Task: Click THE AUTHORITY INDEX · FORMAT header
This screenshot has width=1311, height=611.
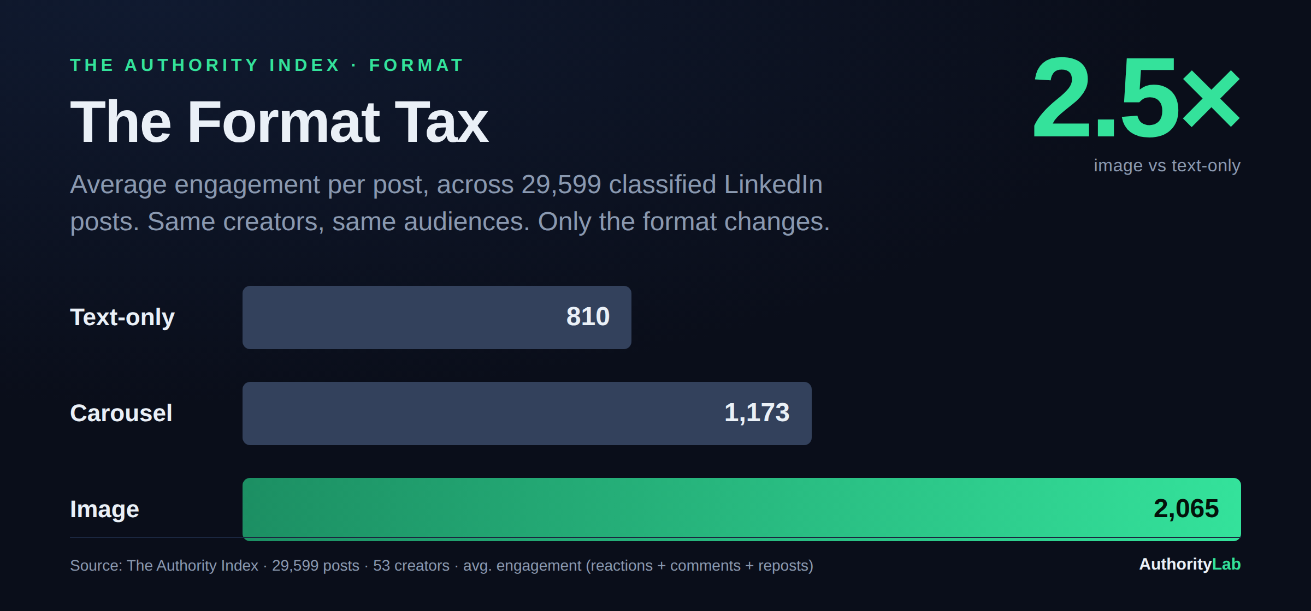Action: (x=267, y=65)
